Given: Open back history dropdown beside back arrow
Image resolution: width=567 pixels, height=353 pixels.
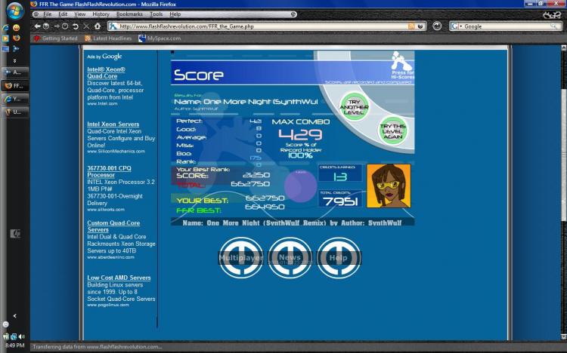Looking at the screenshot, I should click(x=46, y=26).
